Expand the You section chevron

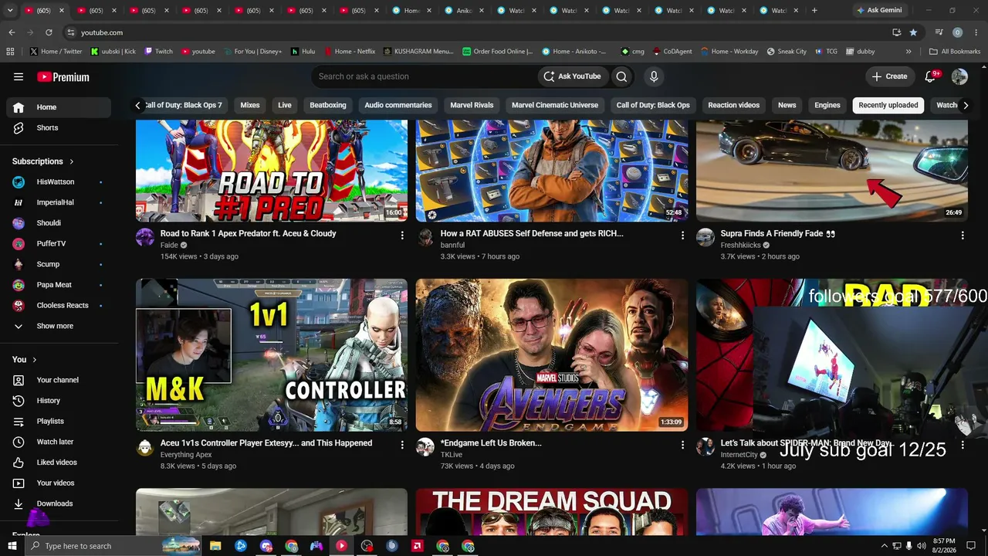35,360
